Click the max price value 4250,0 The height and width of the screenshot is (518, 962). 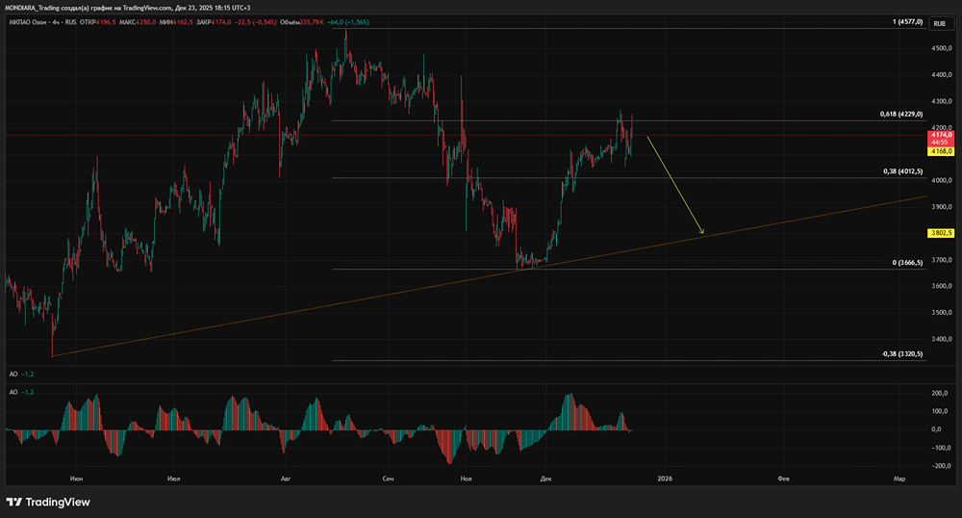click(x=146, y=22)
